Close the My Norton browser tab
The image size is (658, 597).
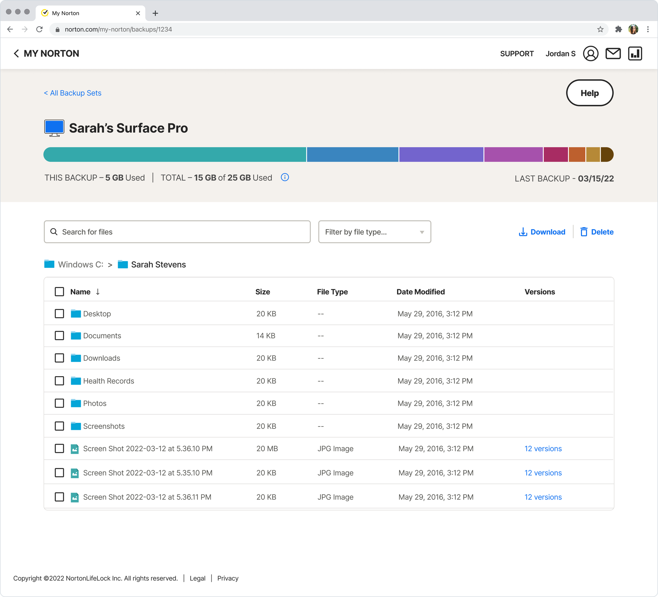click(x=138, y=13)
